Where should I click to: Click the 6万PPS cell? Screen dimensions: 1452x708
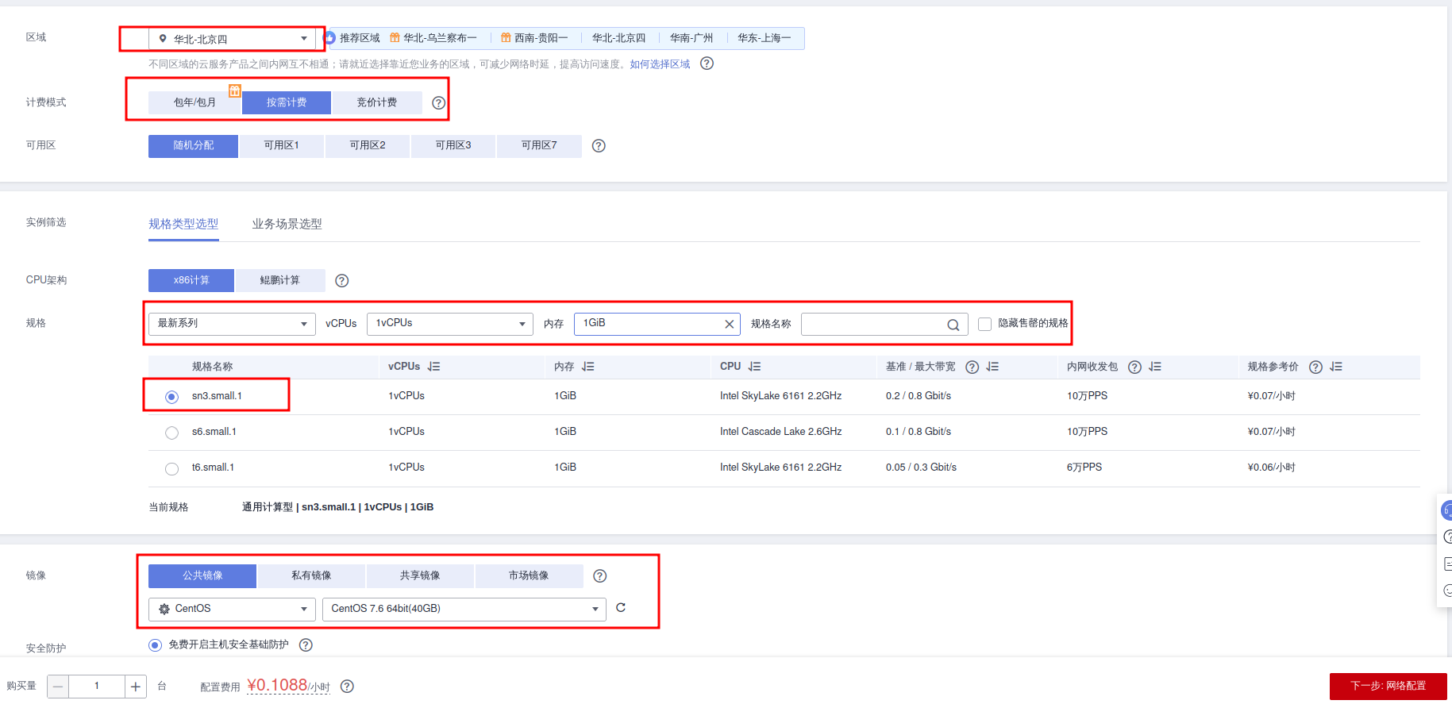point(1084,468)
